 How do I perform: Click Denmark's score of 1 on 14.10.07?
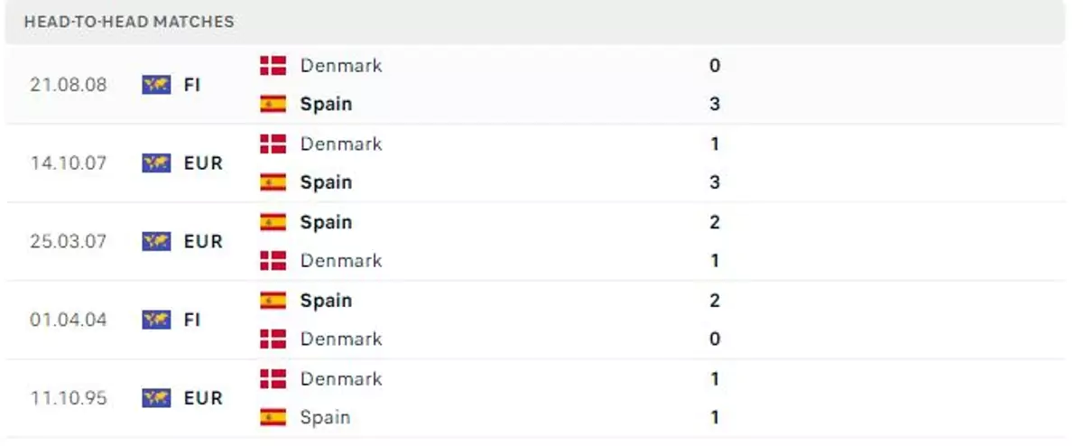click(x=715, y=144)
